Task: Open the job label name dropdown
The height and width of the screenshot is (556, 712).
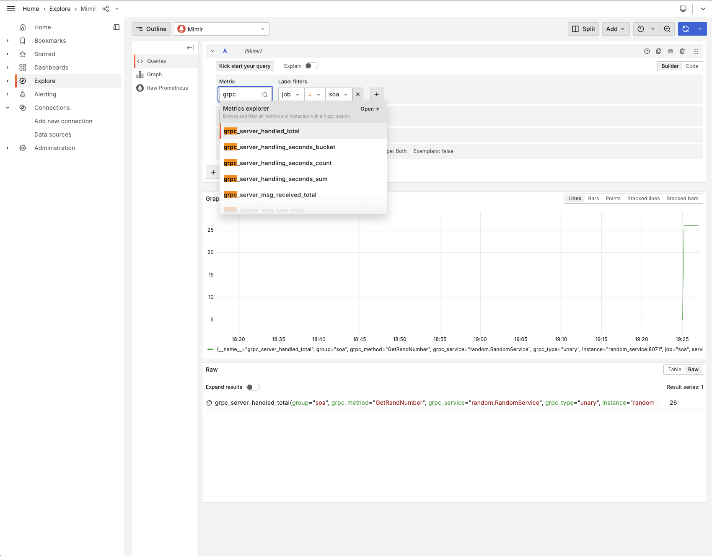Action: 291,94
